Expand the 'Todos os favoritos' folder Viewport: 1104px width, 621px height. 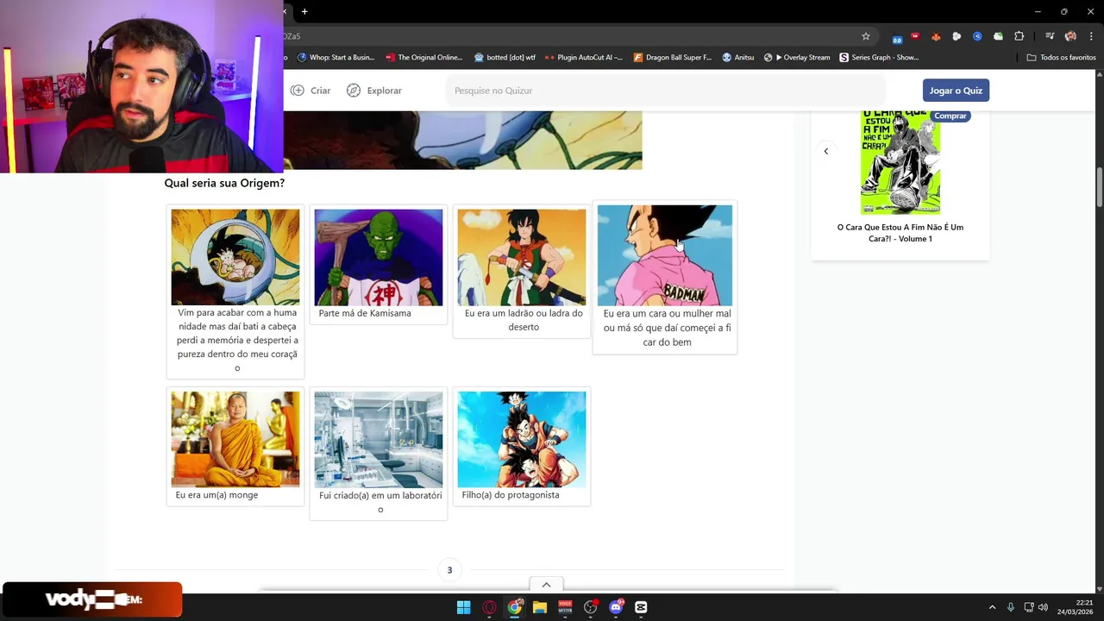coord(1061,58)
